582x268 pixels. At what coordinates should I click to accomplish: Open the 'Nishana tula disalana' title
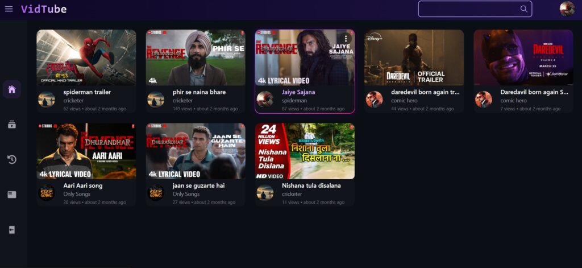pos(311,185)
